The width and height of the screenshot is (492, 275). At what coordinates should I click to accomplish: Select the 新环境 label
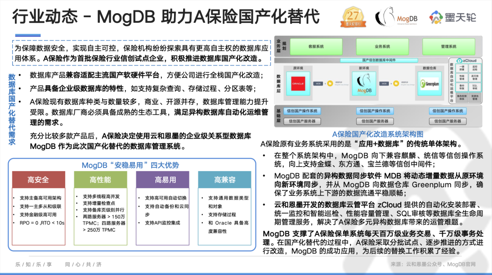364,68
